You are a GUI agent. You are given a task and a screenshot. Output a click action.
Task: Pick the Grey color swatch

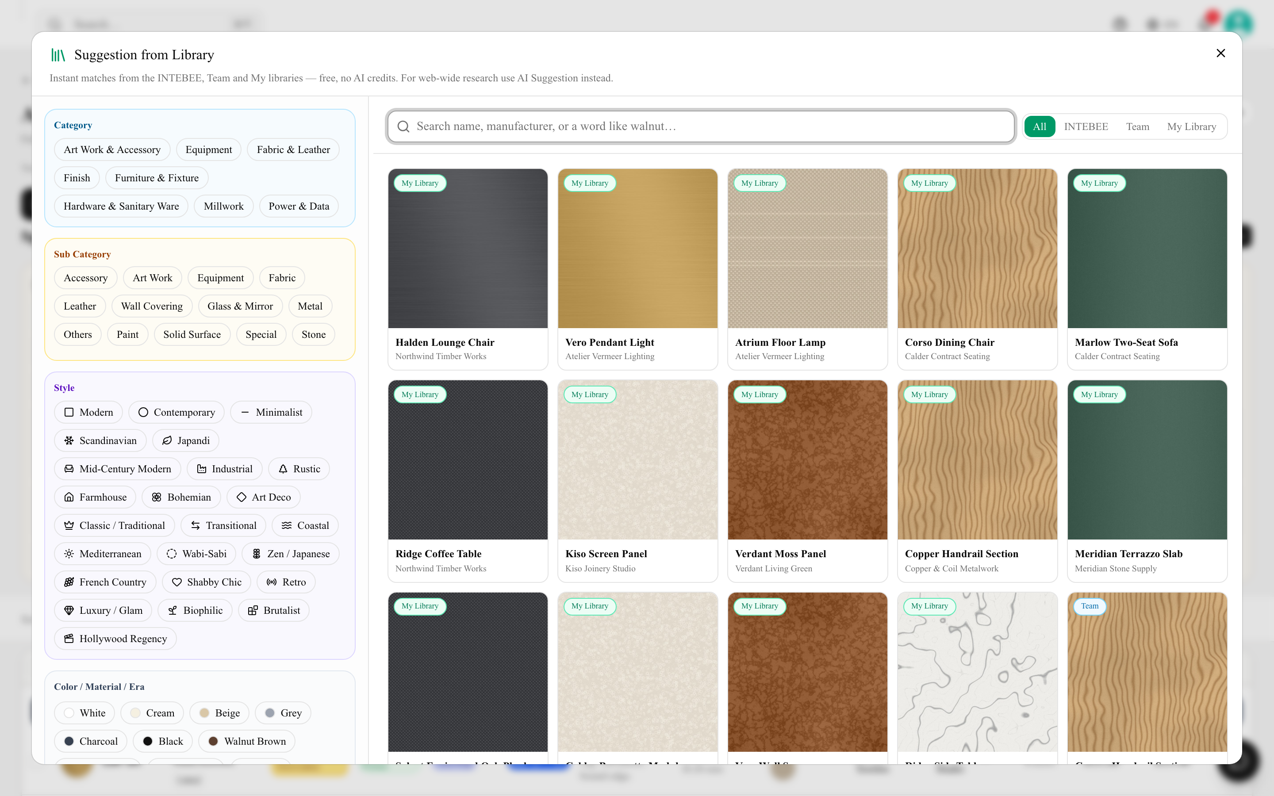(269, 713)
